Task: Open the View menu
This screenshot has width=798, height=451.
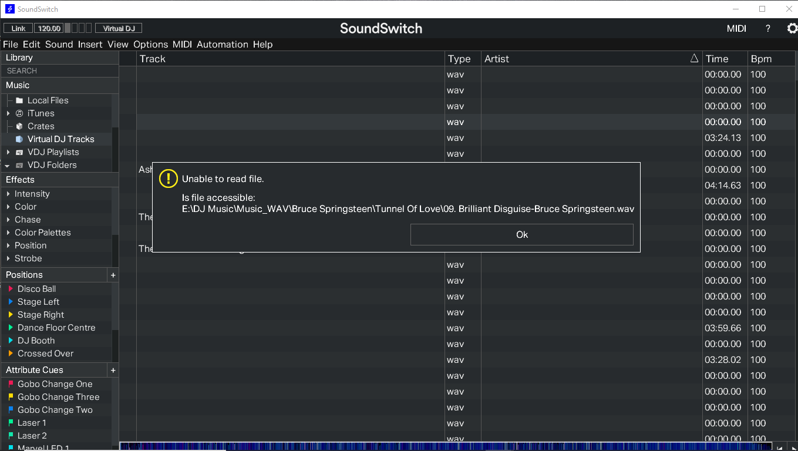Action: (118, 44)
